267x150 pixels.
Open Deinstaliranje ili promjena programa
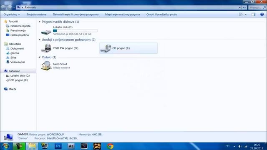pos(76,15)
